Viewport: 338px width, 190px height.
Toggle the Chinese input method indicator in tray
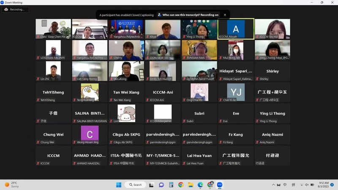pos(285,185)
